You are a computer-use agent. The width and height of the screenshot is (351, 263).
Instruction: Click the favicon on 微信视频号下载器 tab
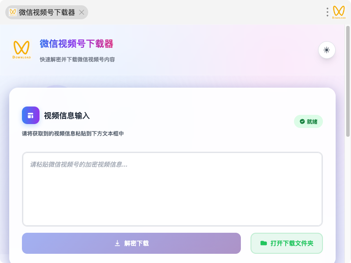[x=13, y=12]
